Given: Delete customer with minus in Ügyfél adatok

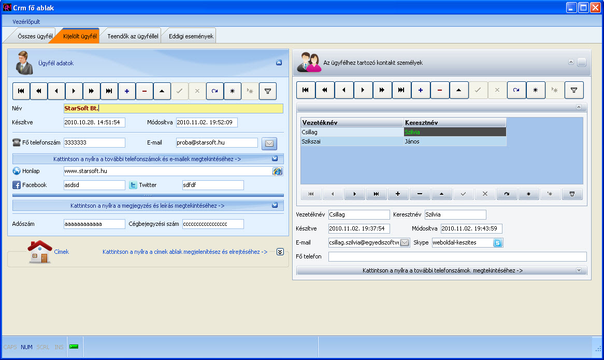Looking at the screenshot, I should coord(145,91).
